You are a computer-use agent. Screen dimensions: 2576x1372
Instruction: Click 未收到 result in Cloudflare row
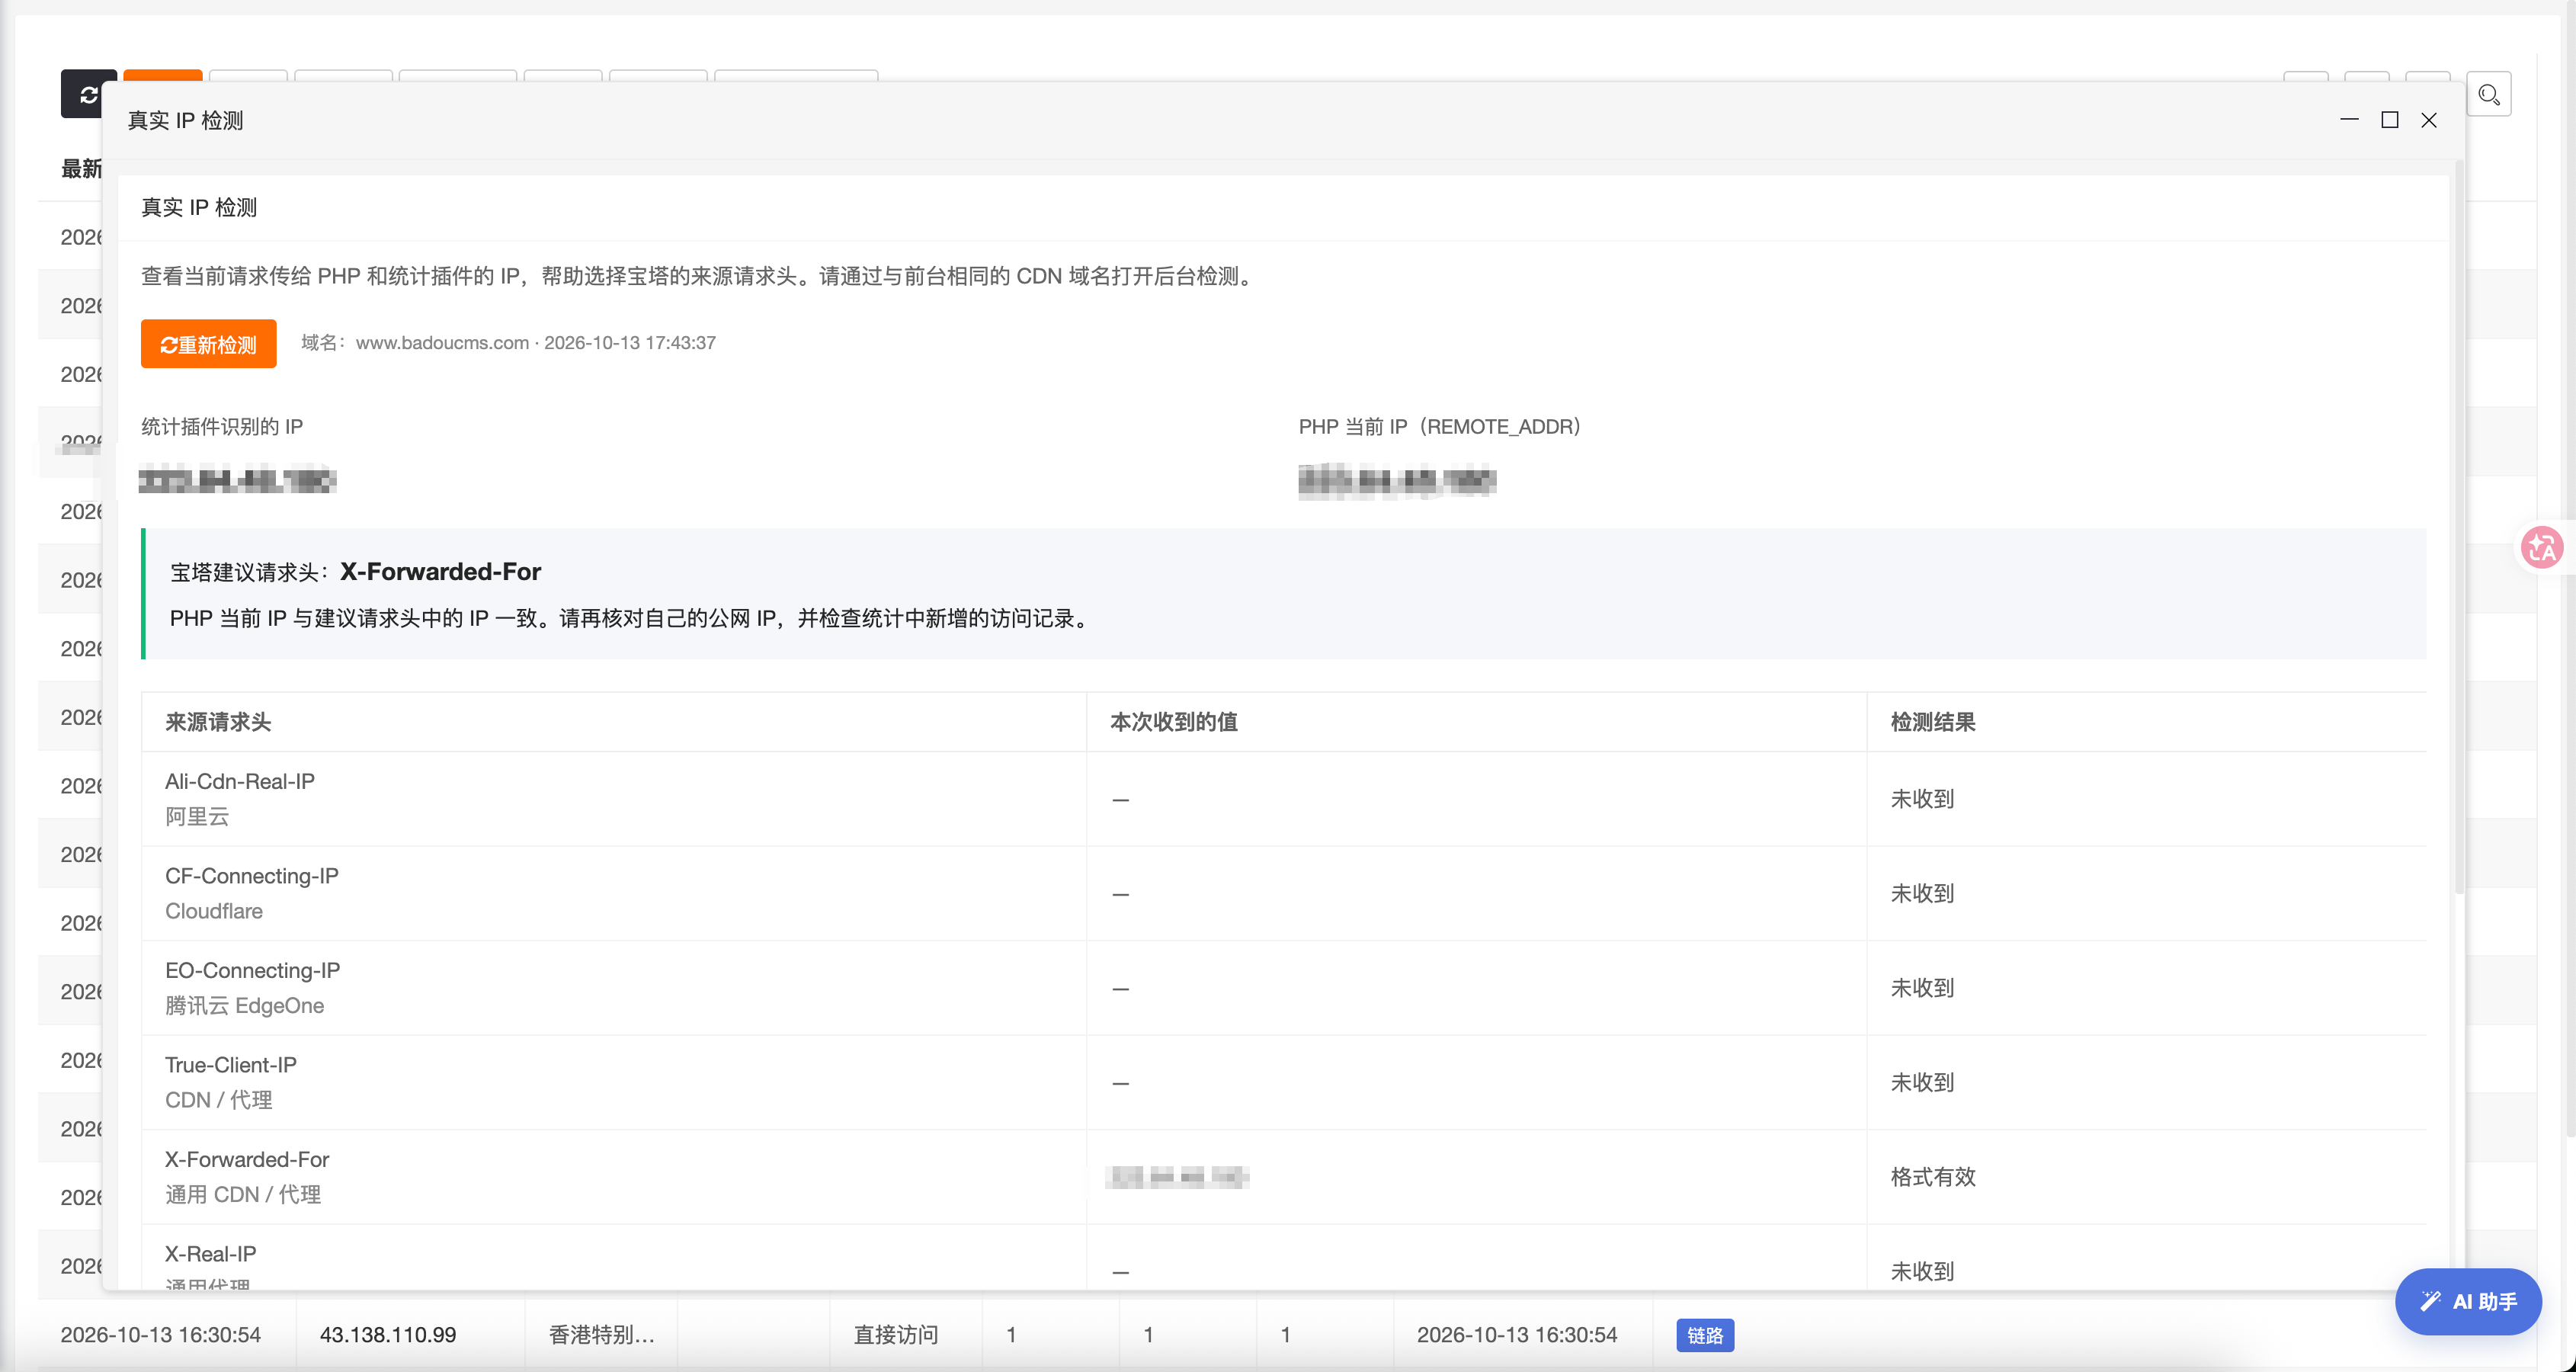coord(1922,893)
